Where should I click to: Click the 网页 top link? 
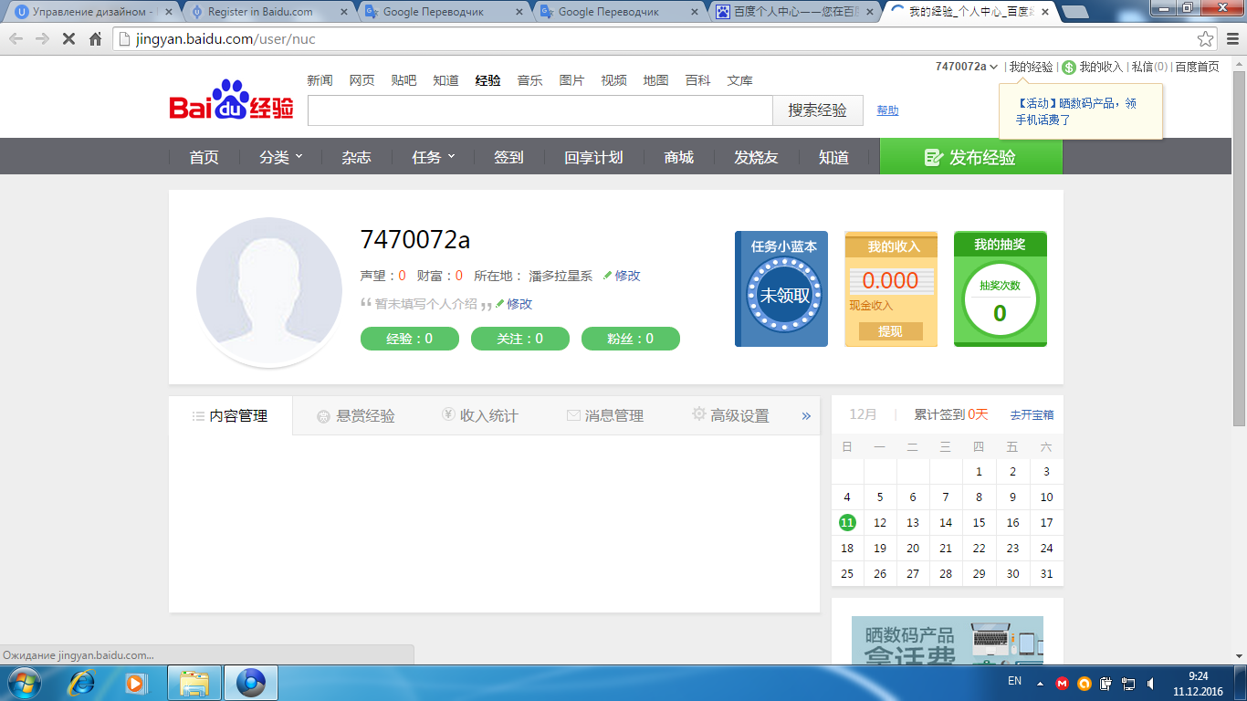[362, 80]
